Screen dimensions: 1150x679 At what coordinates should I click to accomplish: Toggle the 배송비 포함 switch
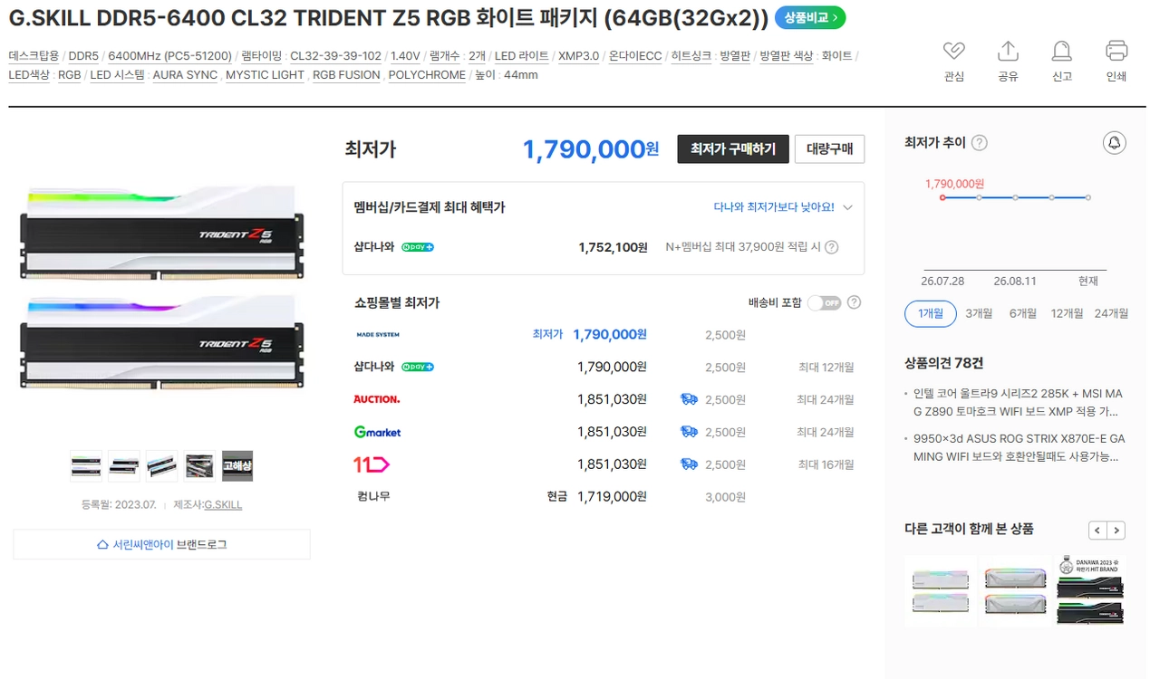pyautogui.click(x=824, y=302)
